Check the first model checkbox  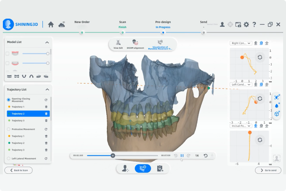point(7,53)
